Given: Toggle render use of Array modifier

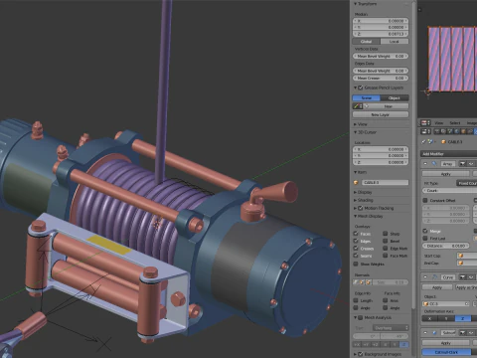Looking at the screenshot, I should coord(463,164).
